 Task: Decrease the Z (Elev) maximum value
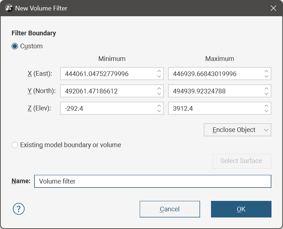266,111
